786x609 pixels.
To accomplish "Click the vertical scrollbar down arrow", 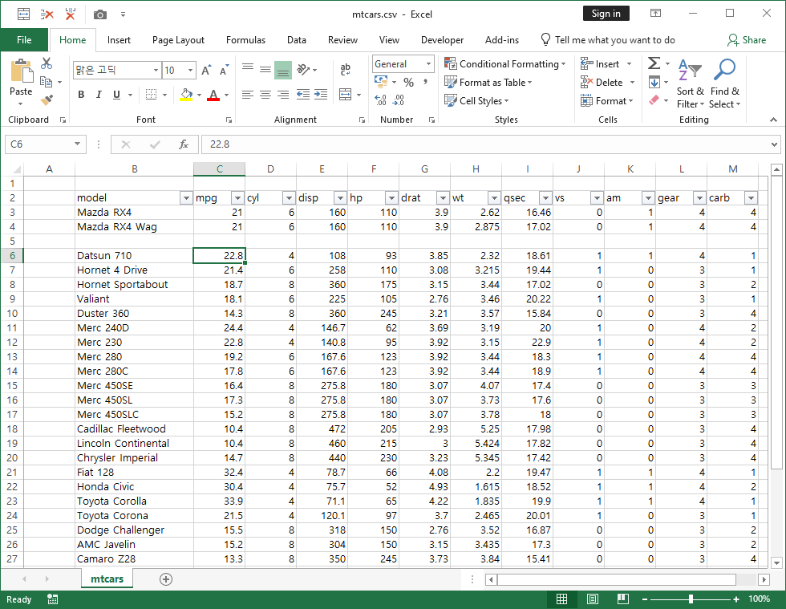I will point(776,563).
